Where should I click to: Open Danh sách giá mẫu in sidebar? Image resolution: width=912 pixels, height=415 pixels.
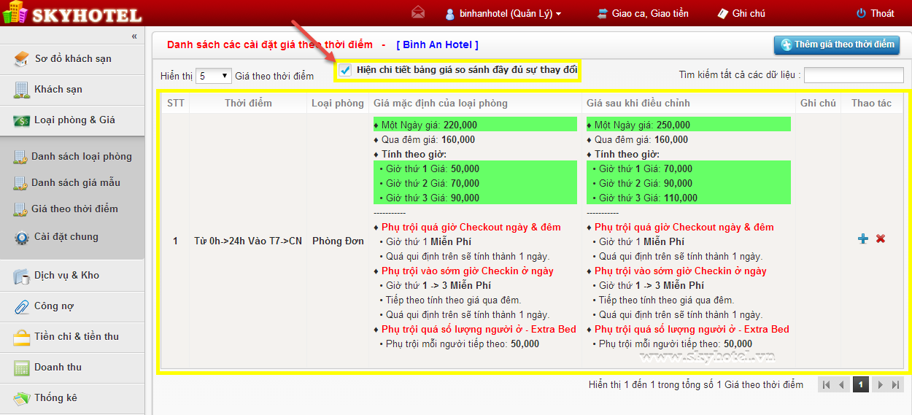(x=75, y=182)
